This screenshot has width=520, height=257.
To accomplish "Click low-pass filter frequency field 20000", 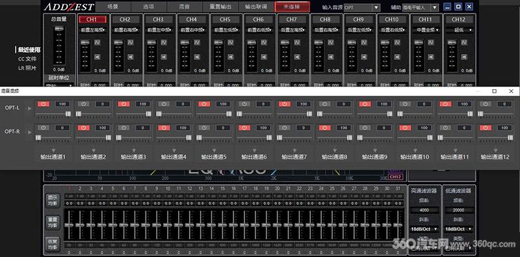I will (459, 210).
